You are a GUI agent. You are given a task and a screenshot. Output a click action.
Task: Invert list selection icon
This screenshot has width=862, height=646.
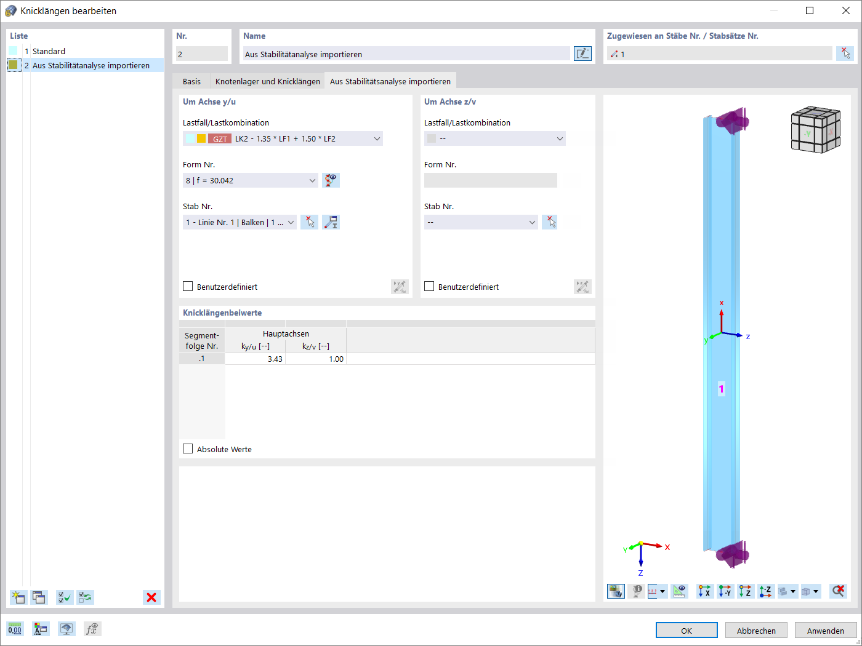click(86, 597)
